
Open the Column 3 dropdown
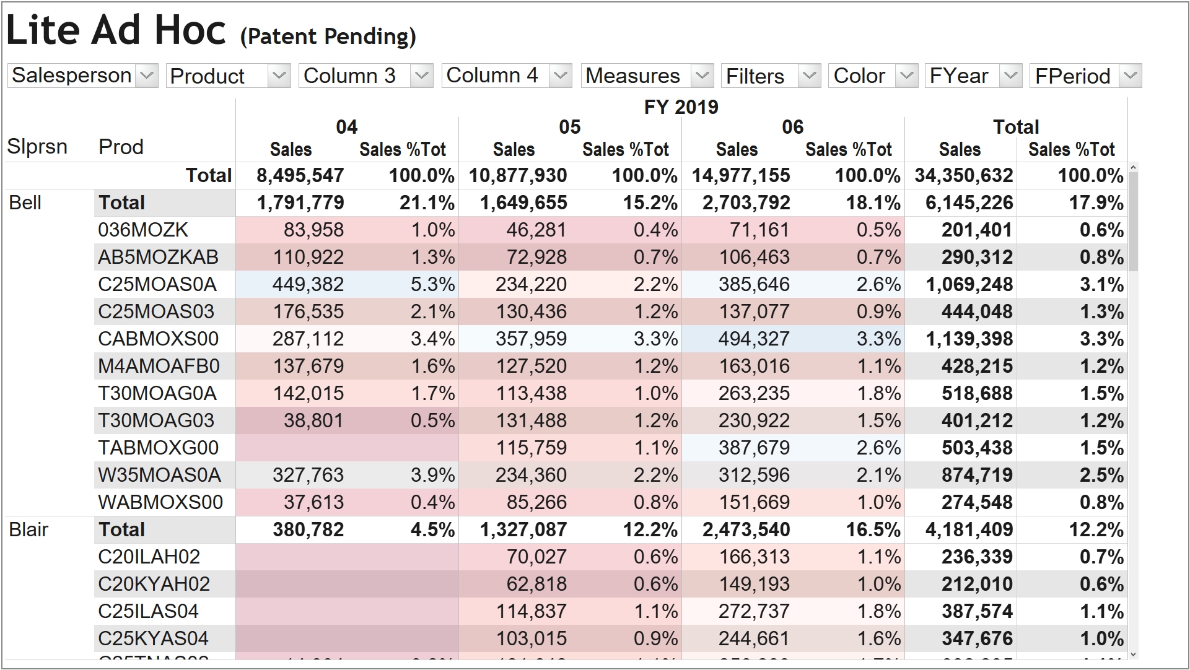click(422, 76)
